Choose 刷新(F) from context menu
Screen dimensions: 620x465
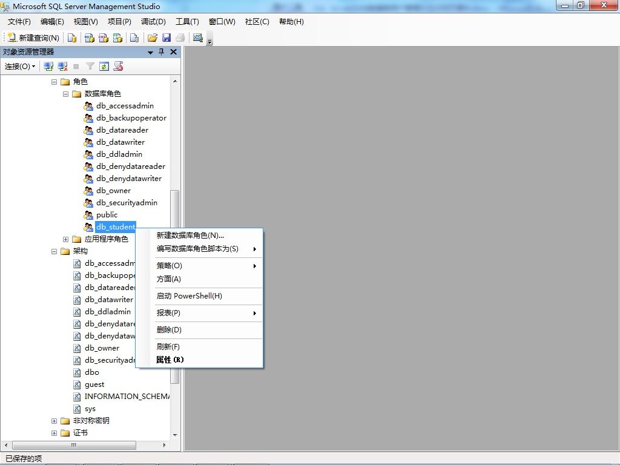pyautogui.click(x=199, y=347)
